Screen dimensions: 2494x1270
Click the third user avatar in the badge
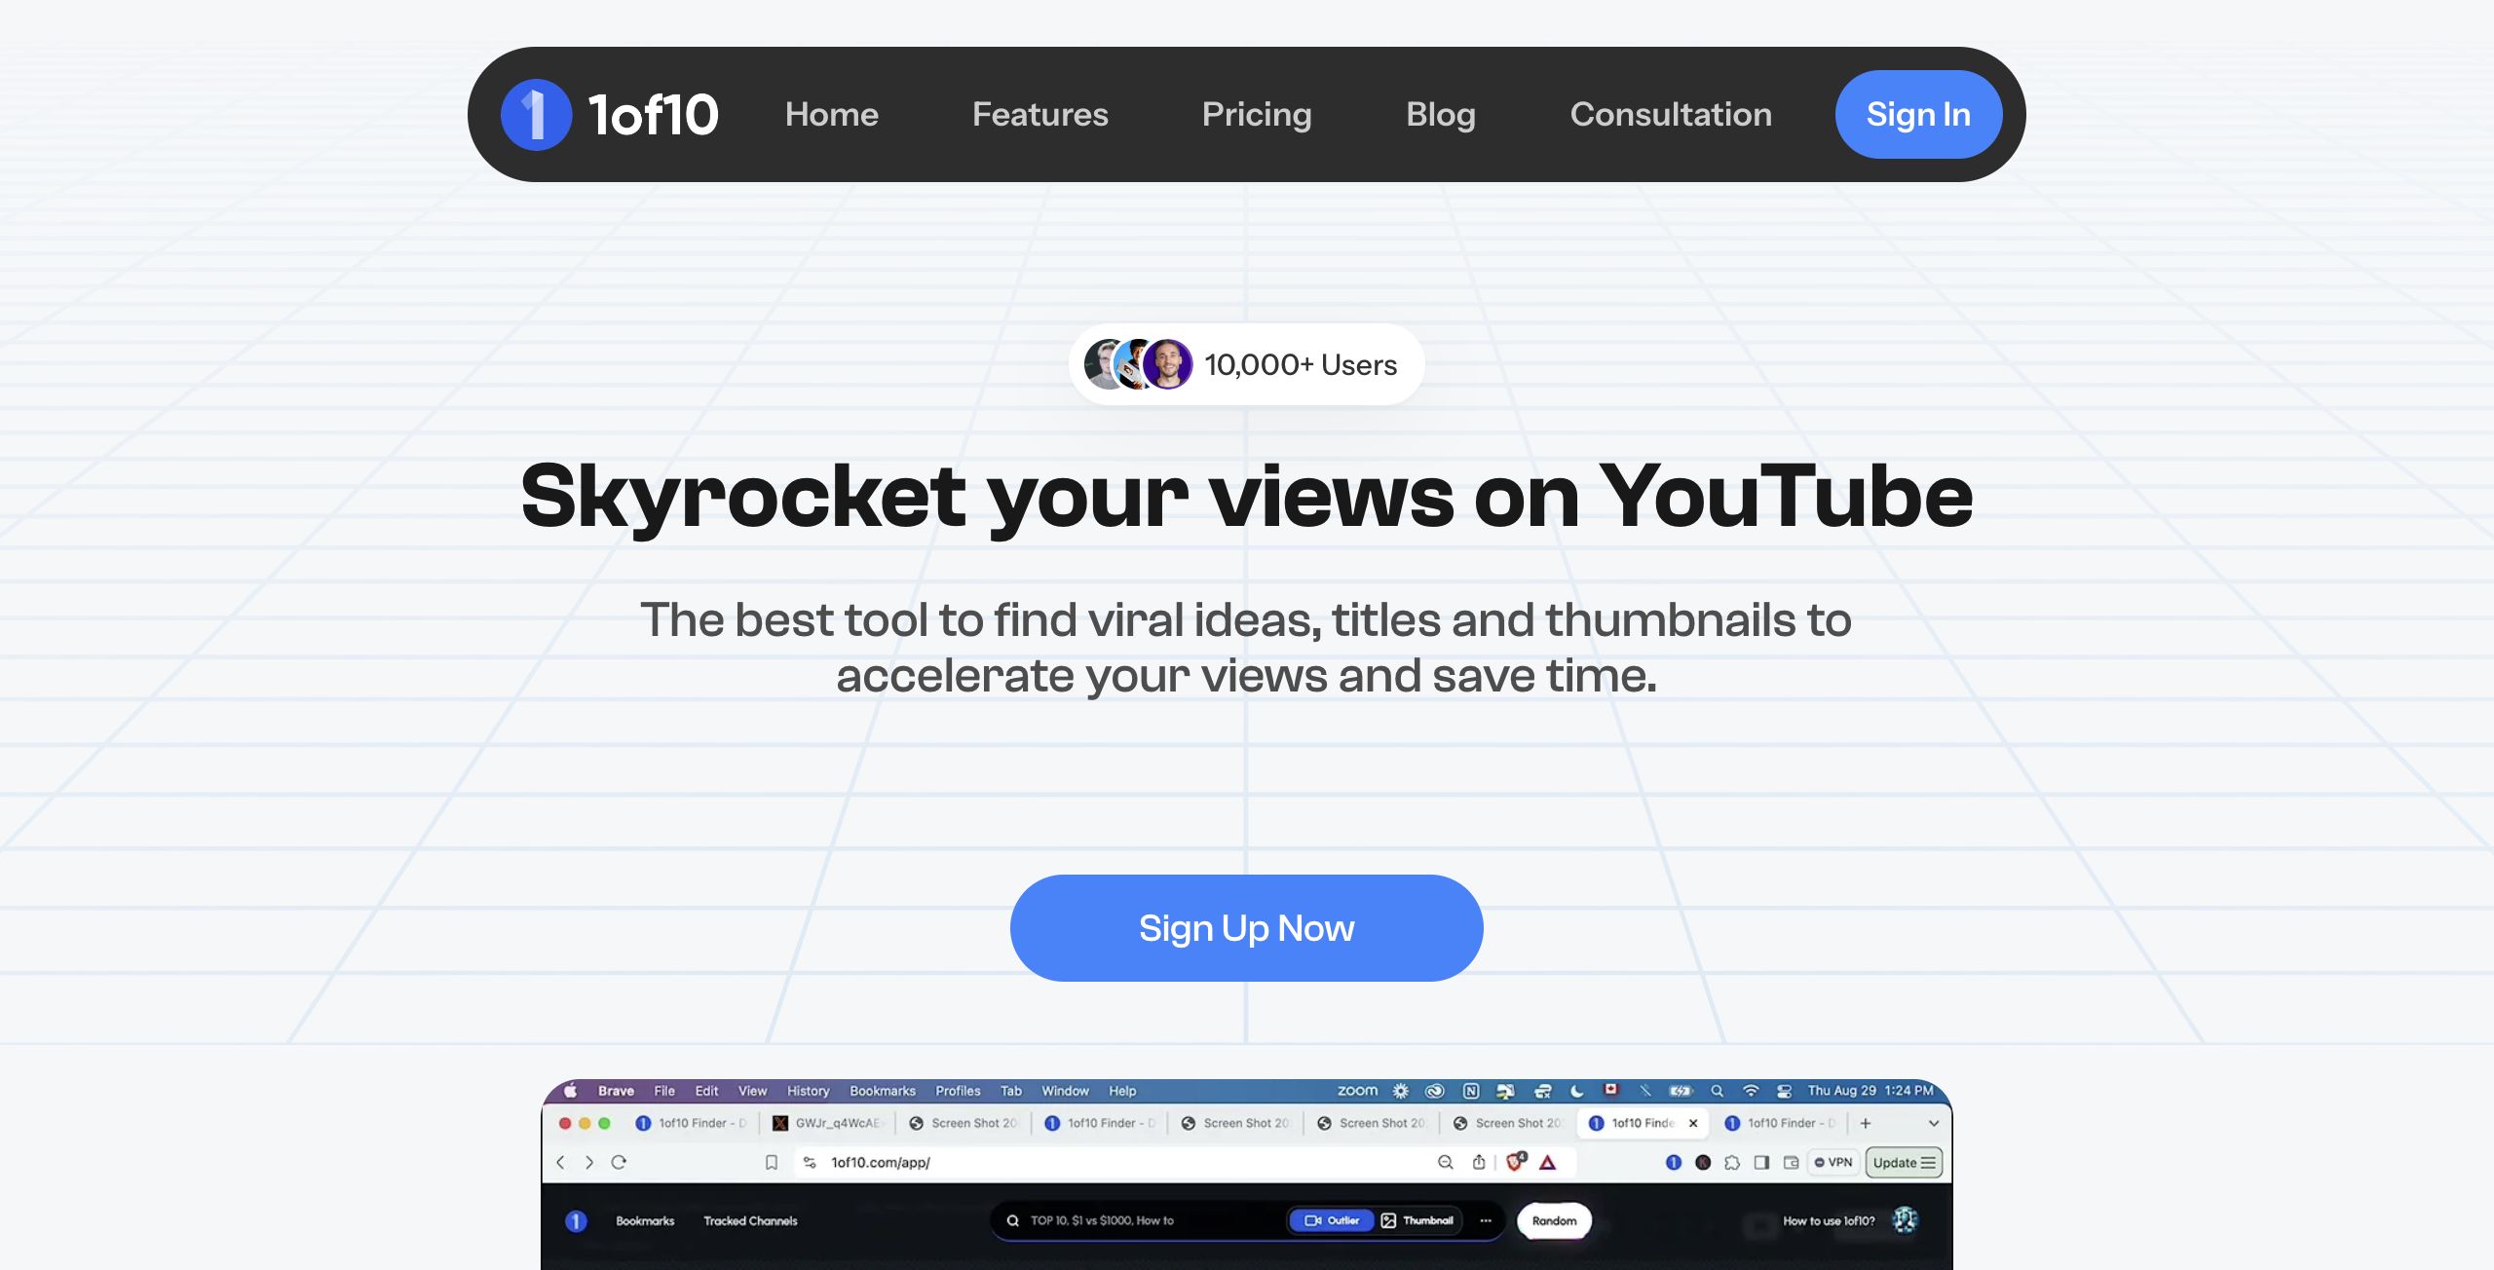pyautogui.click(x=1167, y=364)
